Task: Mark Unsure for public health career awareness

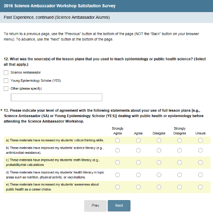Action: pyautogui.click(x=200, y=187)
